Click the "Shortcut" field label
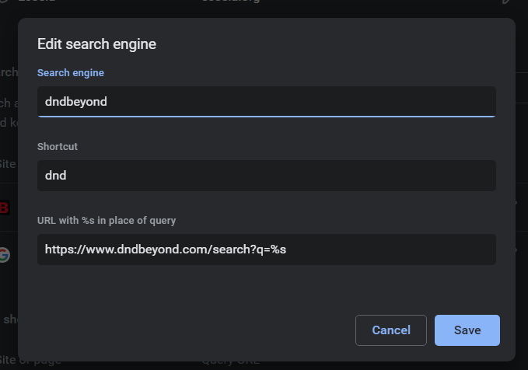528x370 pixels. (58, 146)
